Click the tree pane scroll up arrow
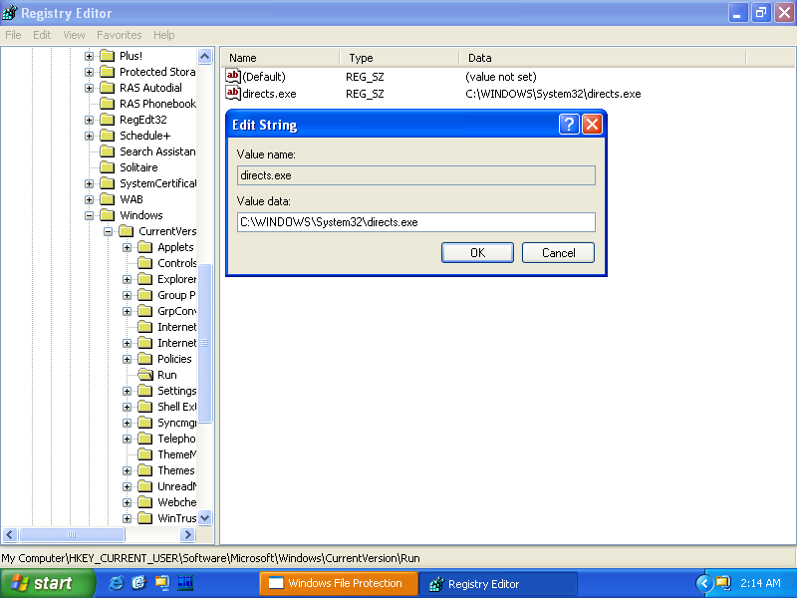The height and width of the screenshot is (598, 797). click(x=205, y=56)
